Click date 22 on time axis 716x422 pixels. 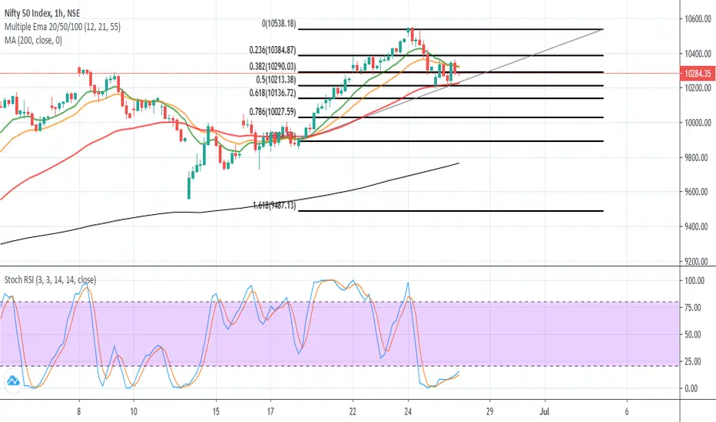(353, 411)
